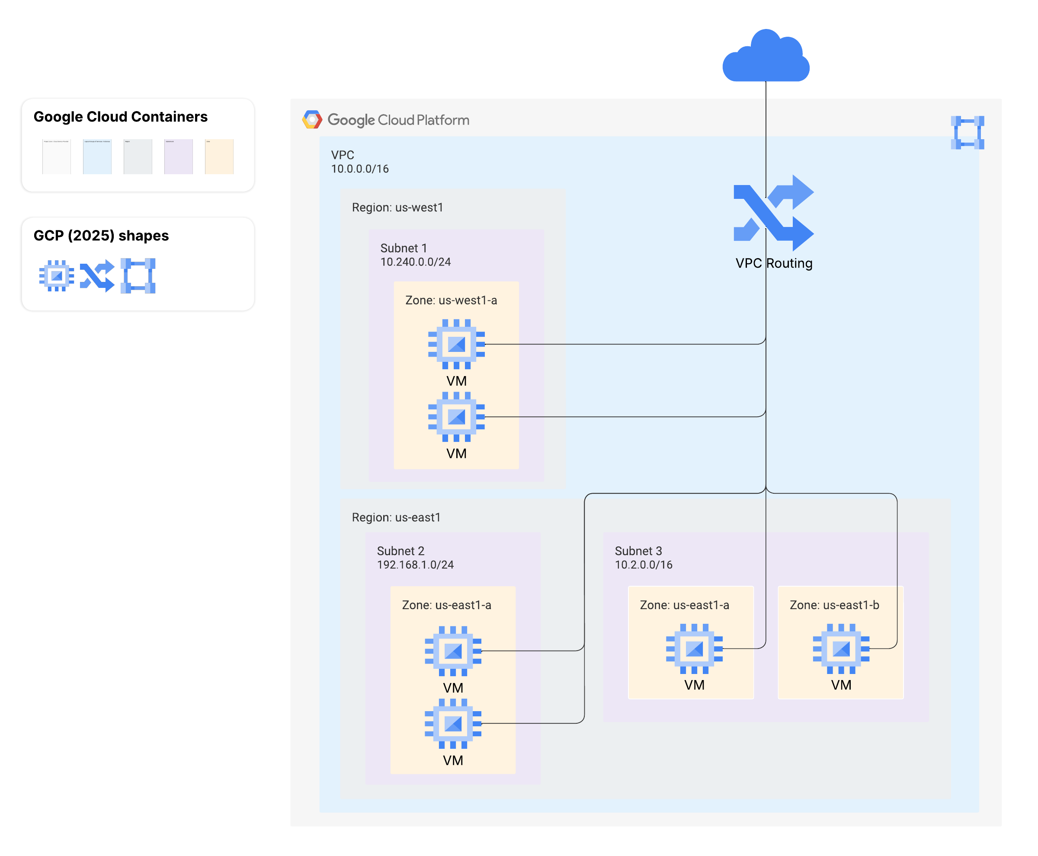The width and height of the screenshot is (1038, 856).
Task: Choose the purple subnet container thumbnail
Action: pyautogui.click(x=179, y=157)
